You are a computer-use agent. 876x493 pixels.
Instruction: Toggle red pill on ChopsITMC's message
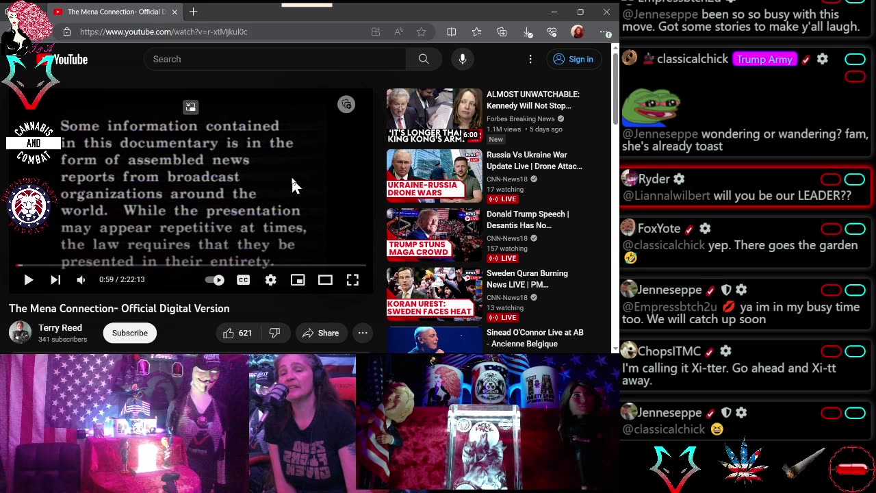click(831, 351)
